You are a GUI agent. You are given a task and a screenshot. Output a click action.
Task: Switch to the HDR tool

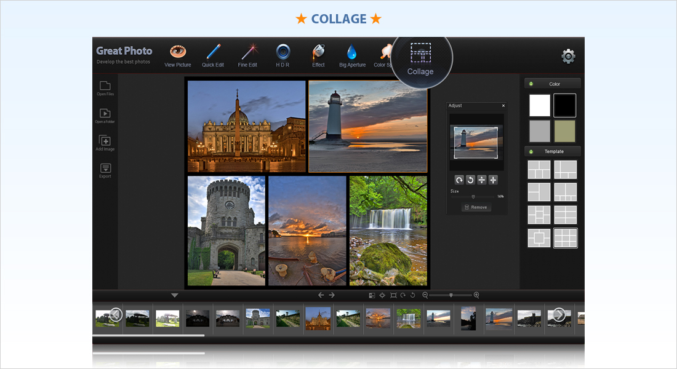[x=283, y=56]
